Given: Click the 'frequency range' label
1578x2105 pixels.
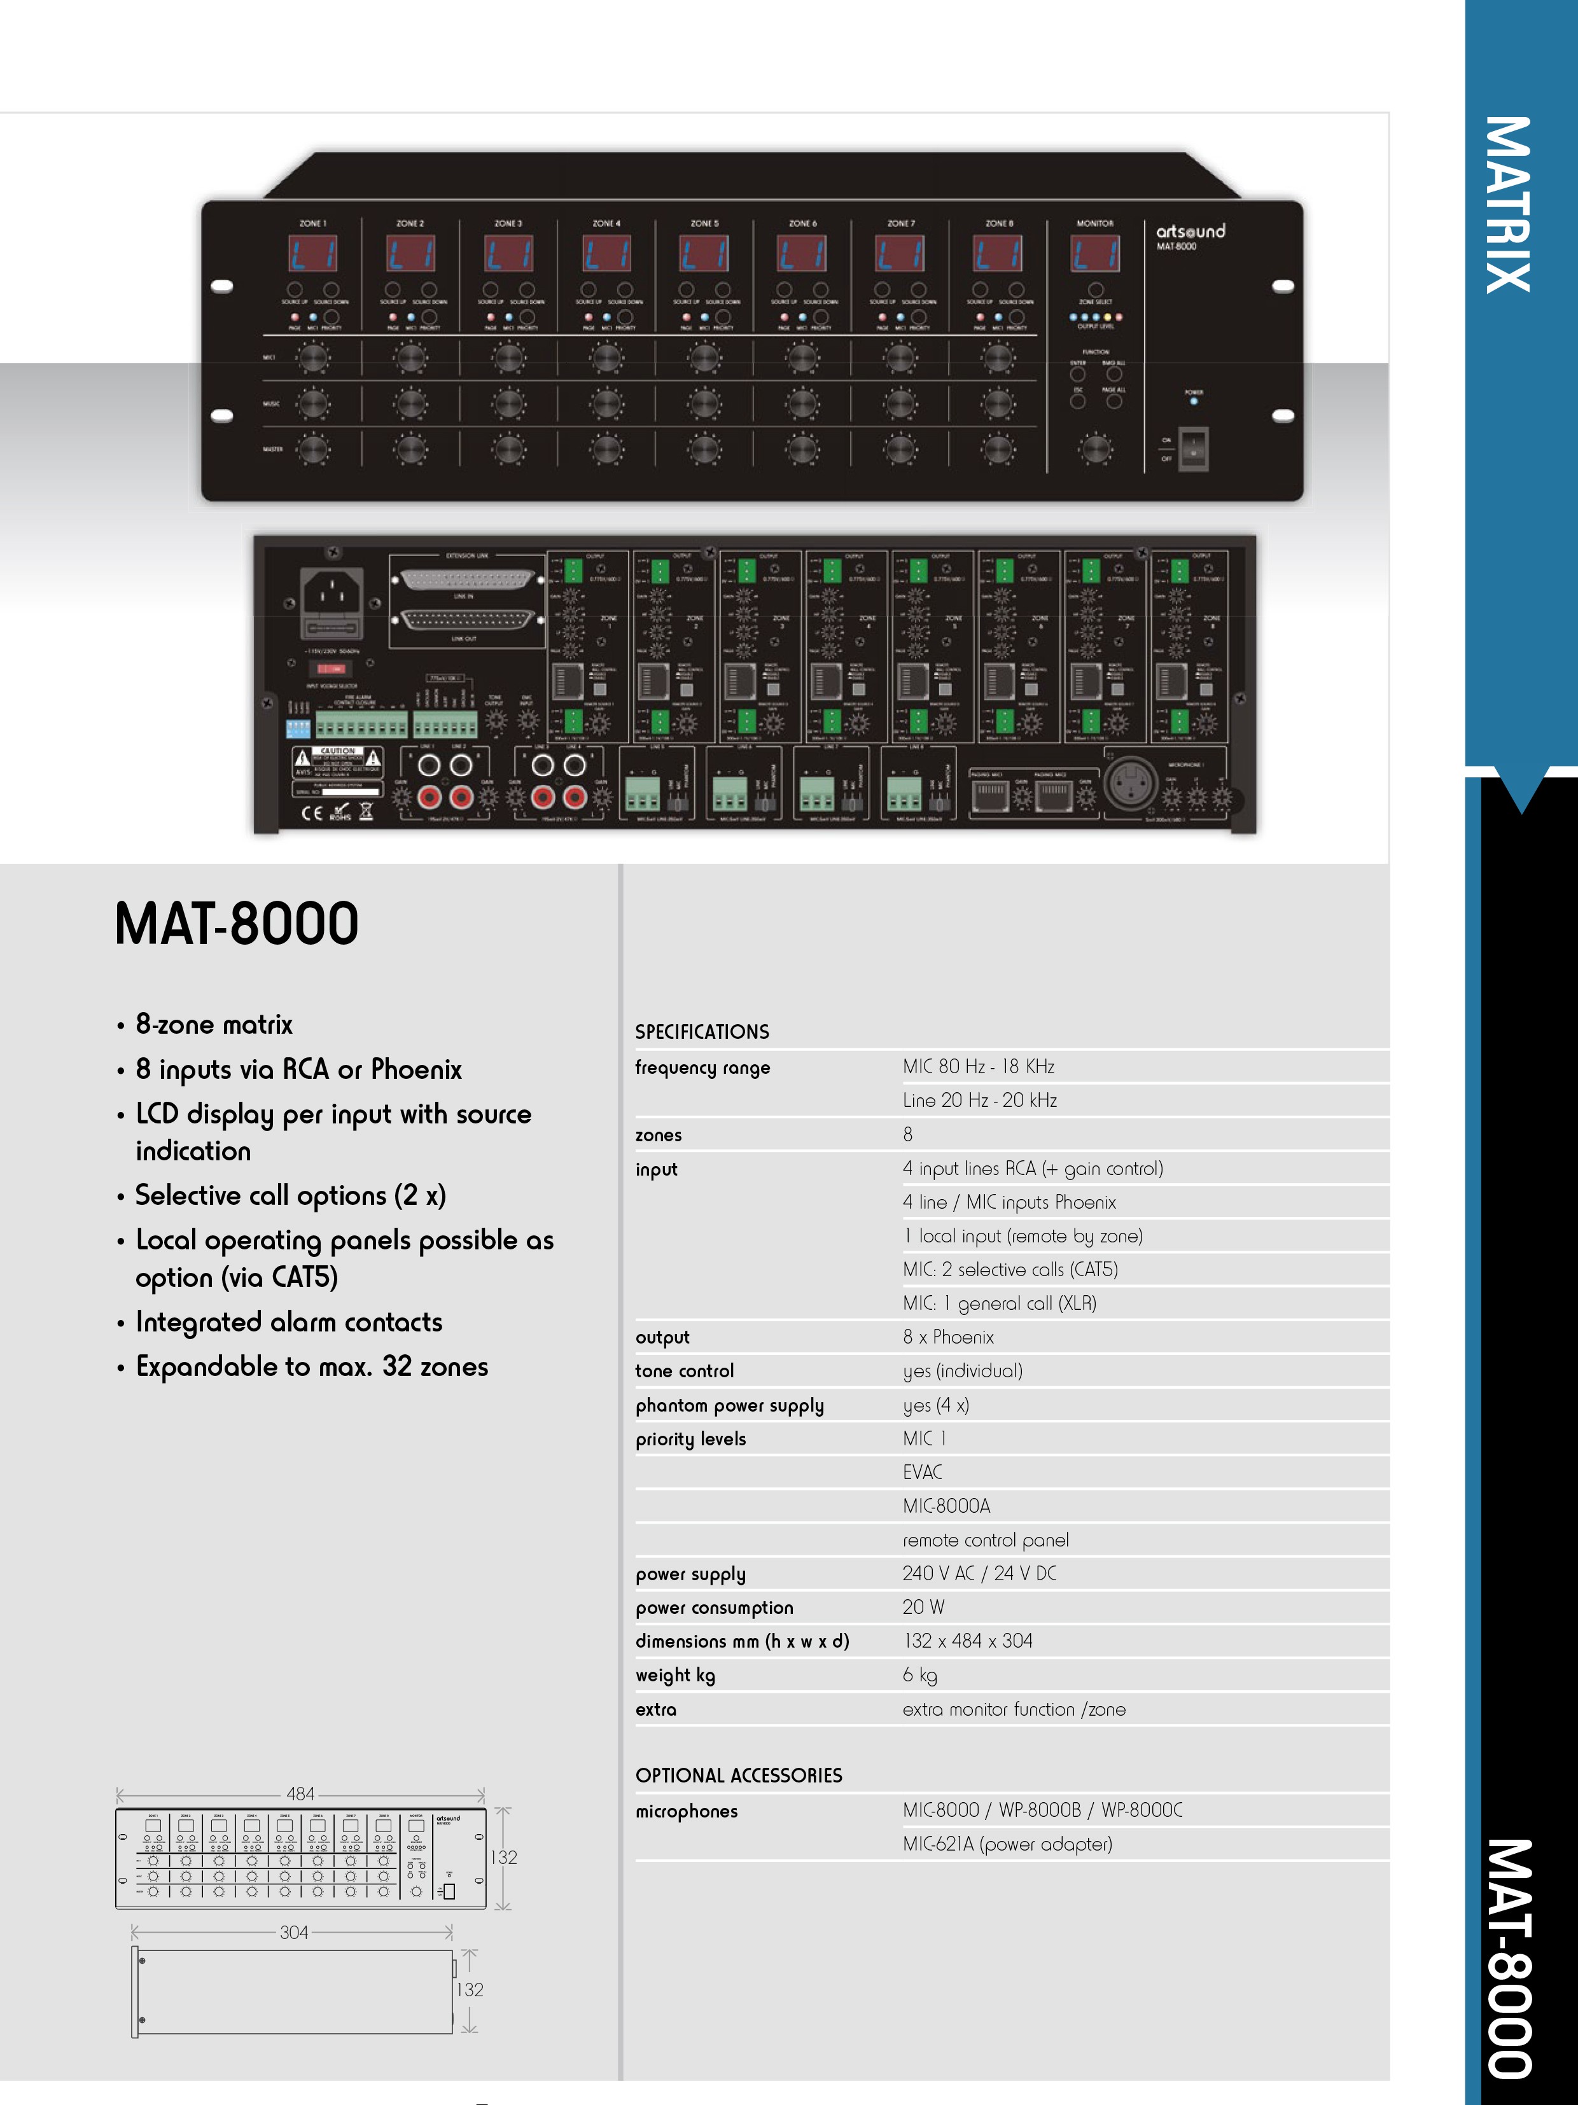Looking at the screenshot, I should point(702,1067).
